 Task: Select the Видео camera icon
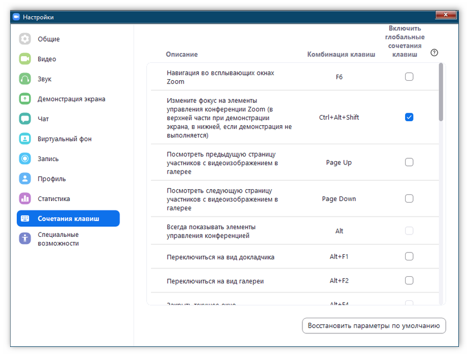(25, 59)
